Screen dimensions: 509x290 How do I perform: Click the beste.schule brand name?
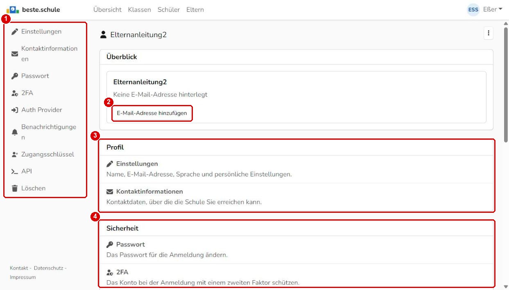coord(41,9)
